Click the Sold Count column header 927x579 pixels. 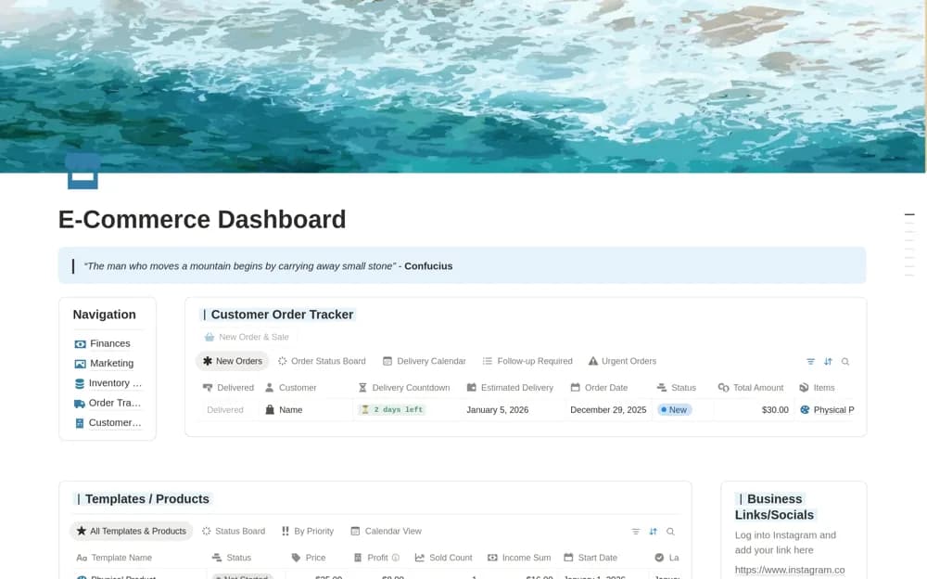click(444, 558)
